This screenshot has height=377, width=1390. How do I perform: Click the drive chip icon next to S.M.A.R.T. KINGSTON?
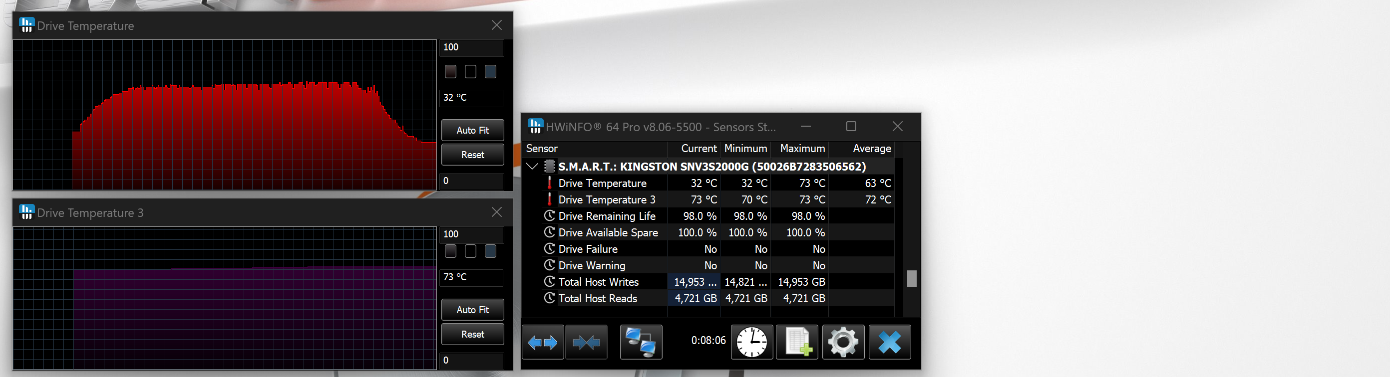tap(549, 167)
